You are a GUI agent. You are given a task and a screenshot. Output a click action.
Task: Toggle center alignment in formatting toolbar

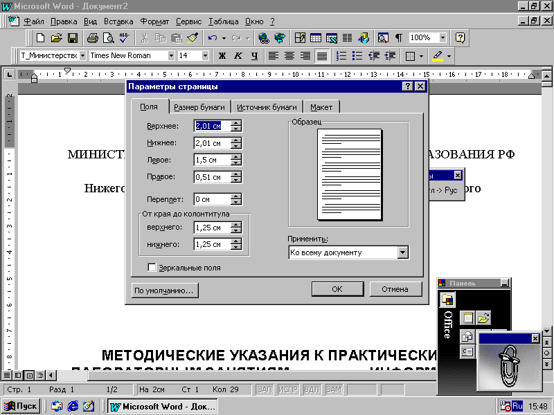289,56
